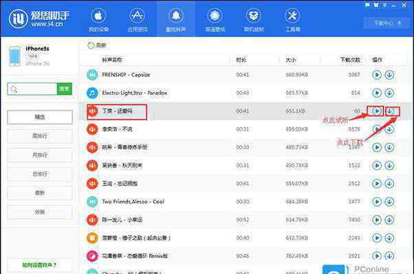Open the 如何设置铃声？ help link

pos(40,265)
